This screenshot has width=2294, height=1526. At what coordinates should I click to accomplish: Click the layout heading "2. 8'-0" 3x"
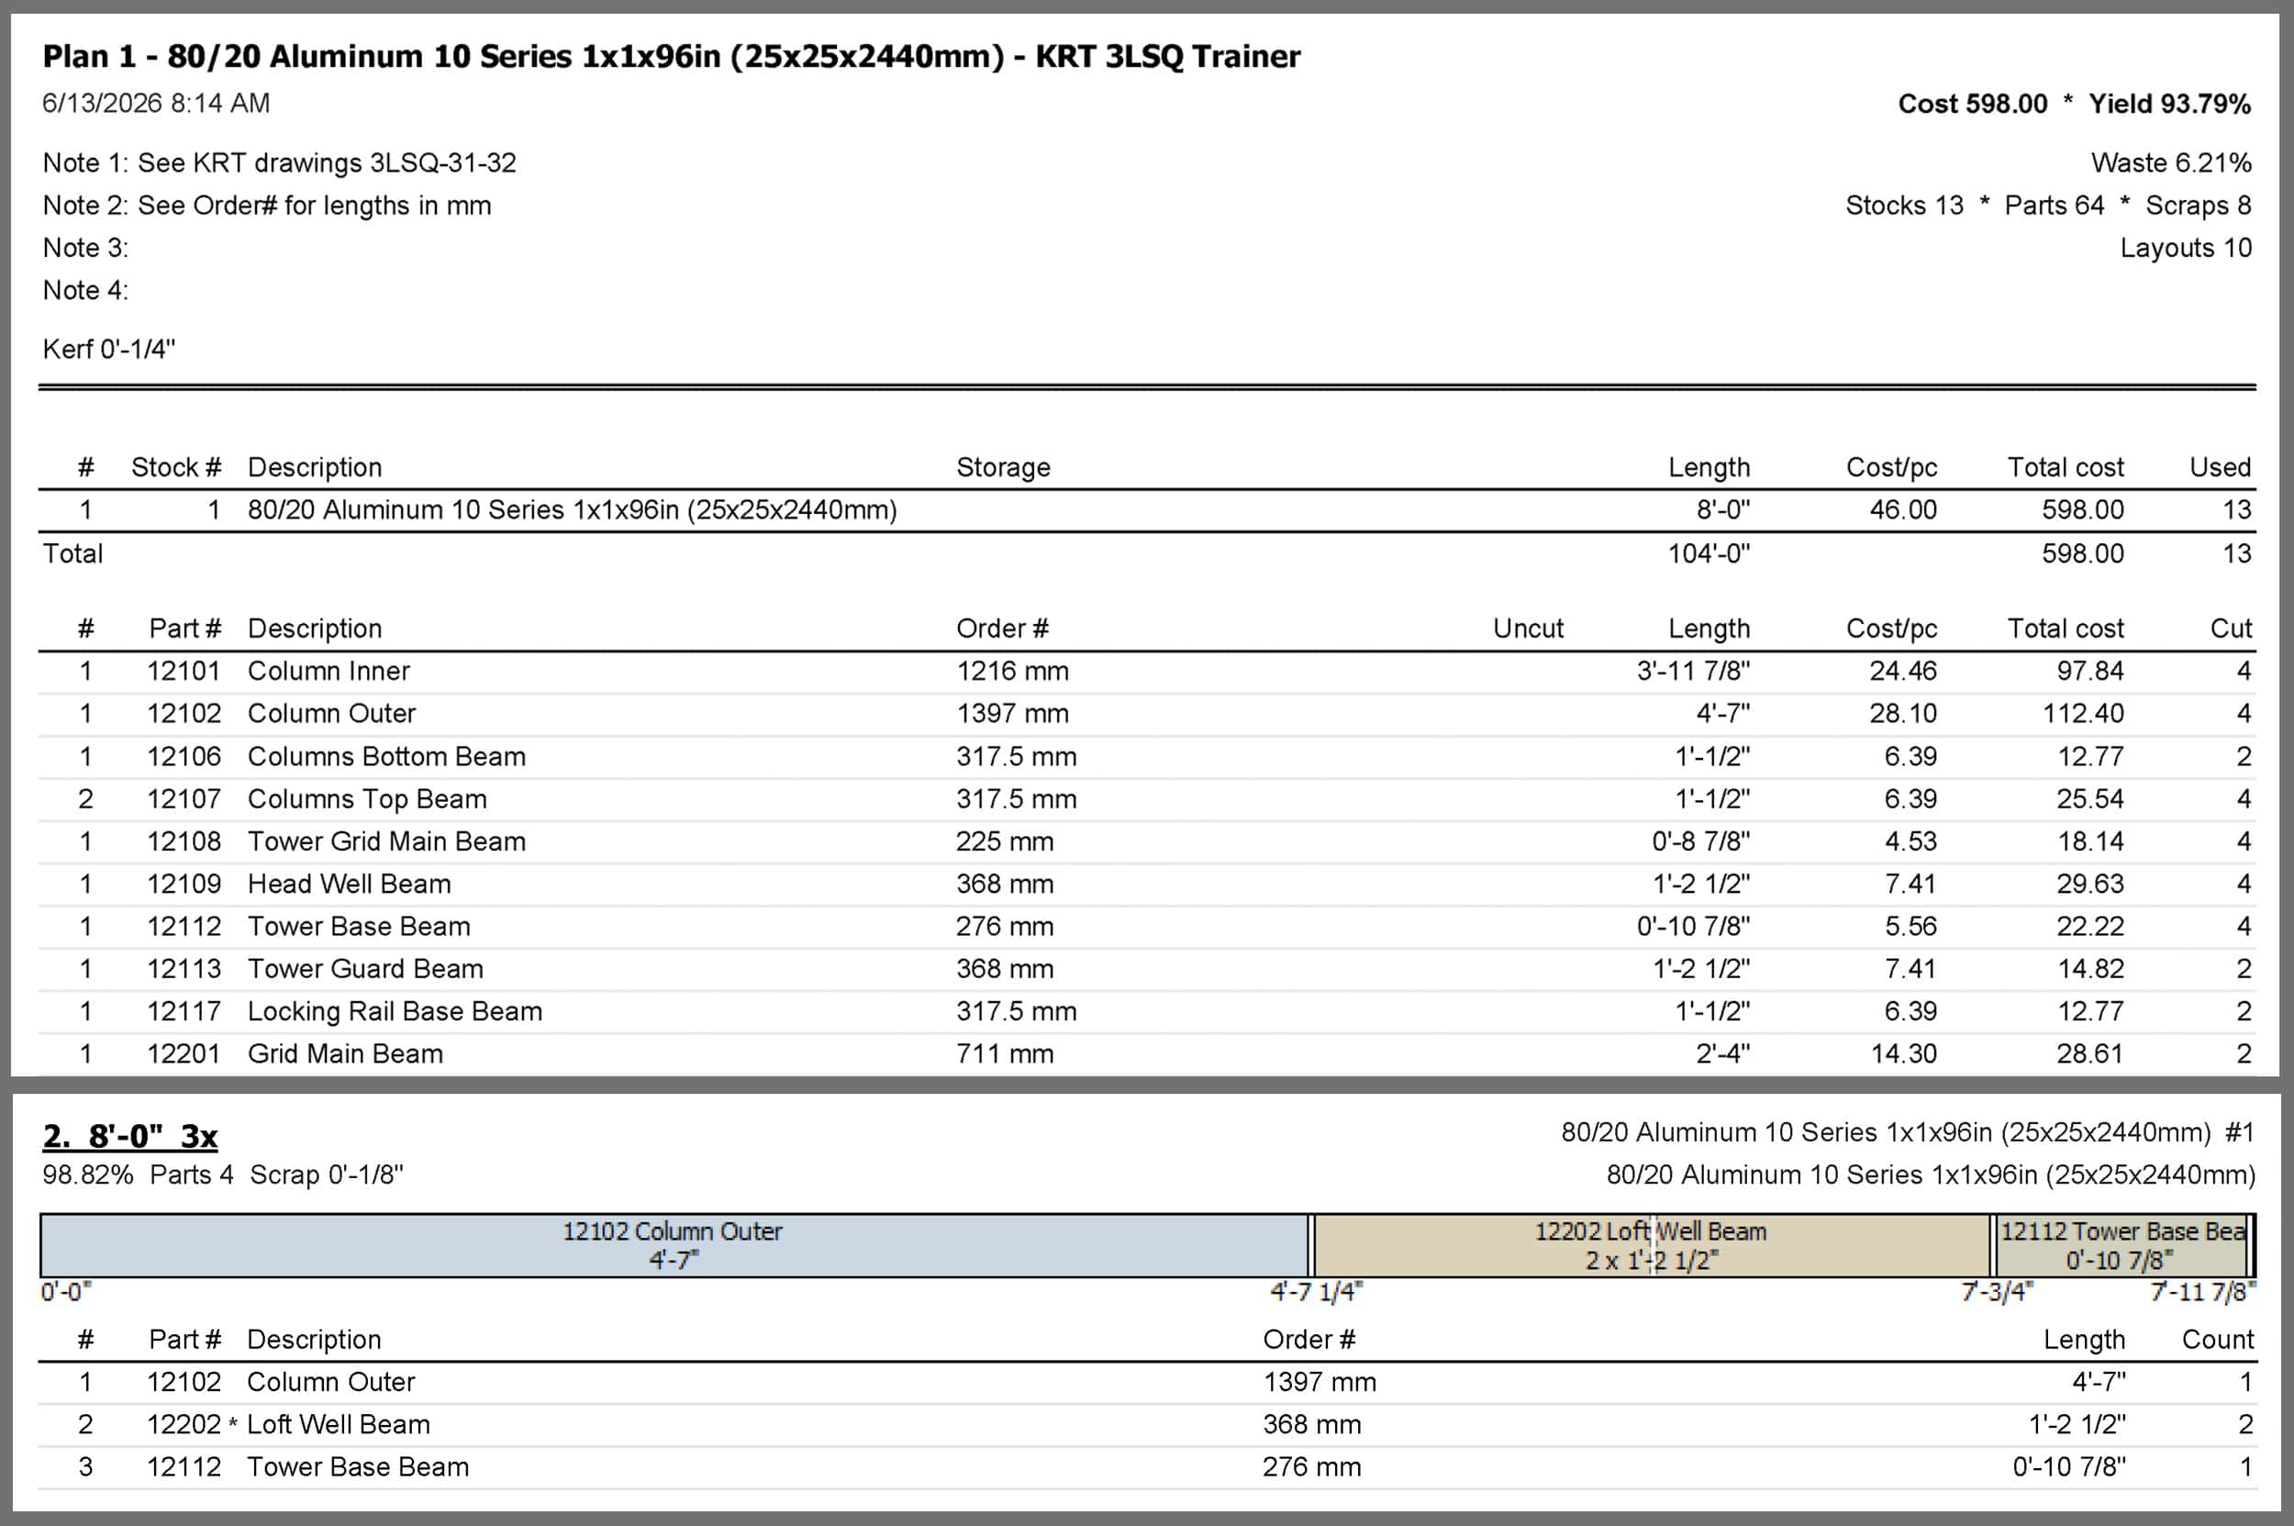[130, 1136]
